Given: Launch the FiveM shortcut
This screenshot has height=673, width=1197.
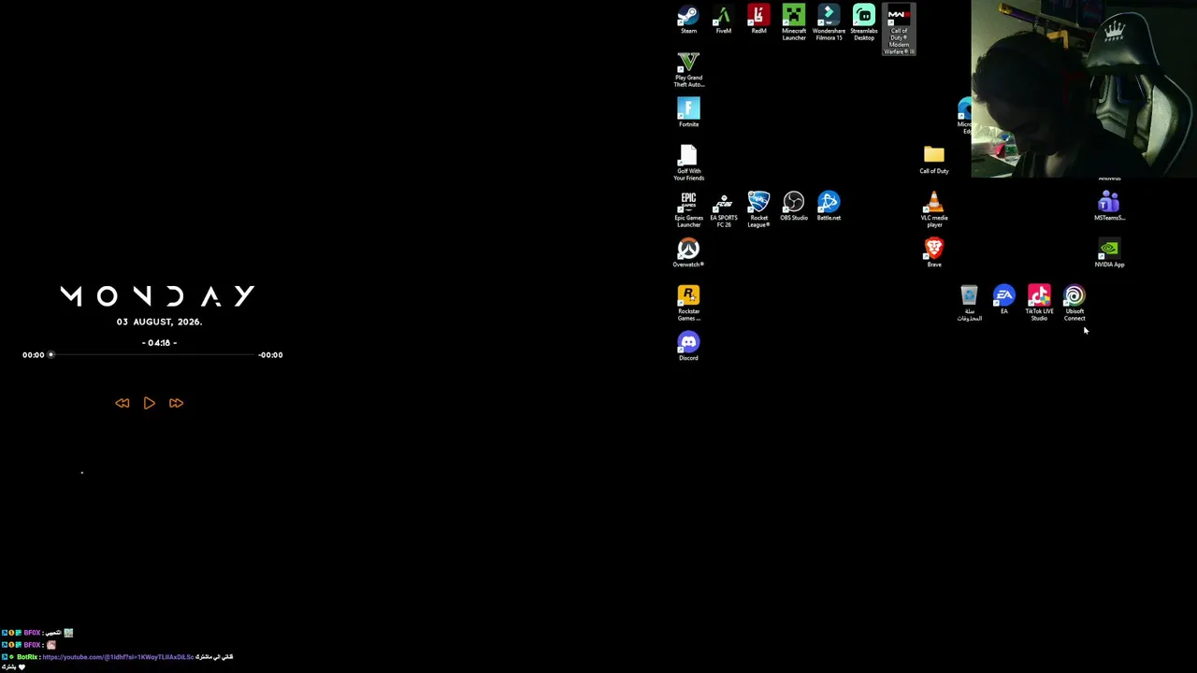Looking at the screenshot, I should (x=723, y=20).
